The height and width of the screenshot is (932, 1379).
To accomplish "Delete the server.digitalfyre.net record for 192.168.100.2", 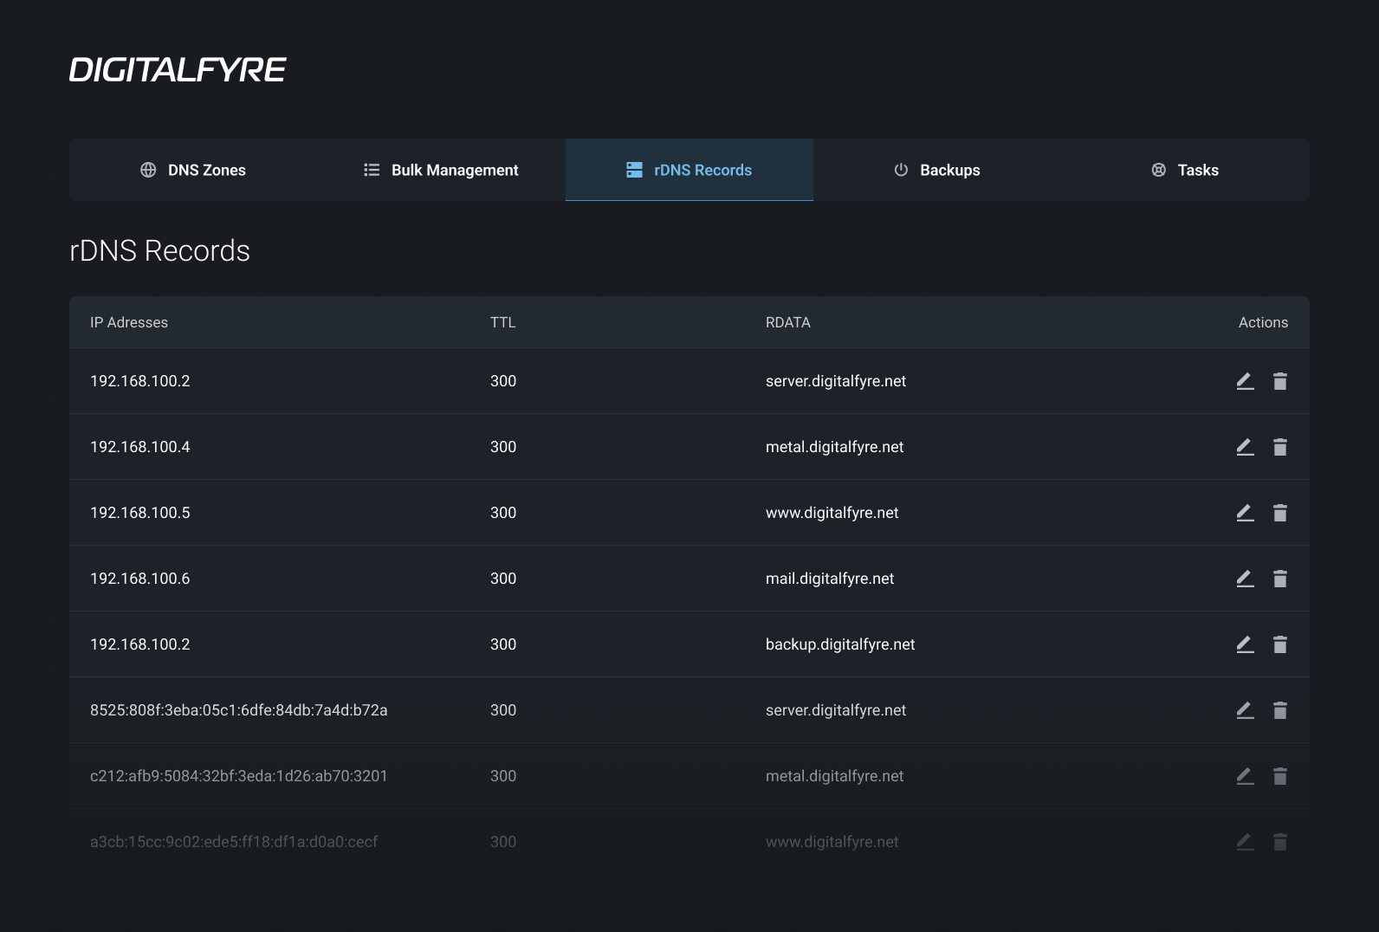I will click(x=1280, y=381).
